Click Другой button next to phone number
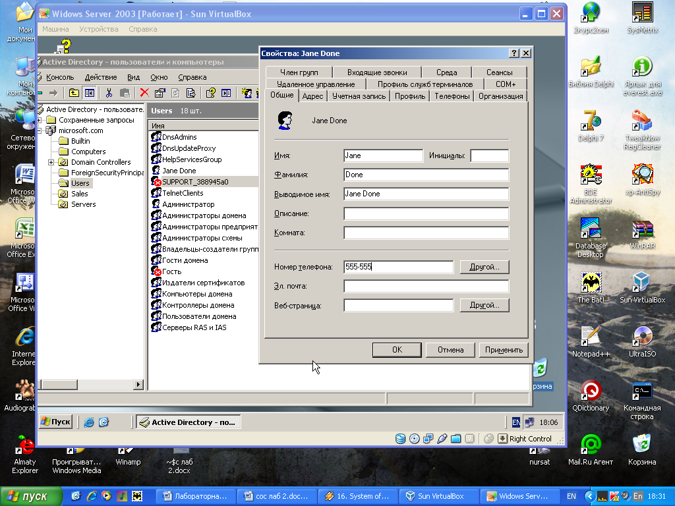 click(484, 267)
